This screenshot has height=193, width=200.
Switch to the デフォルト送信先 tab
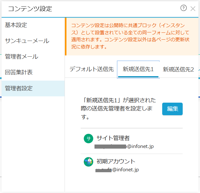91,70
